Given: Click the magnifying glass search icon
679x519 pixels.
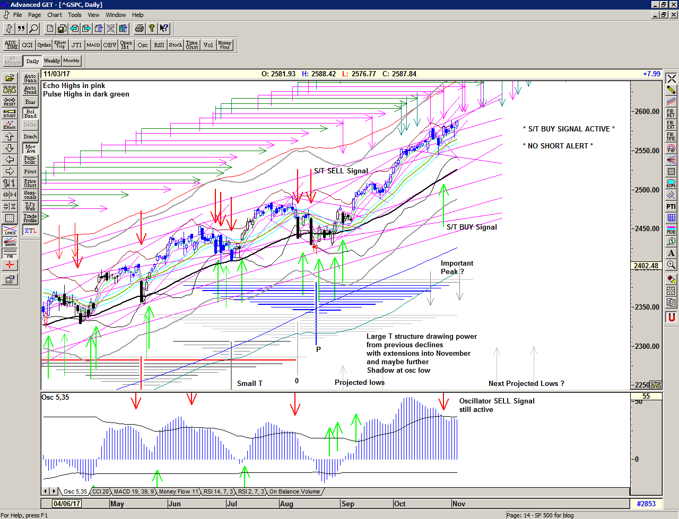Looking at the screenshot, I should (33, 29).
